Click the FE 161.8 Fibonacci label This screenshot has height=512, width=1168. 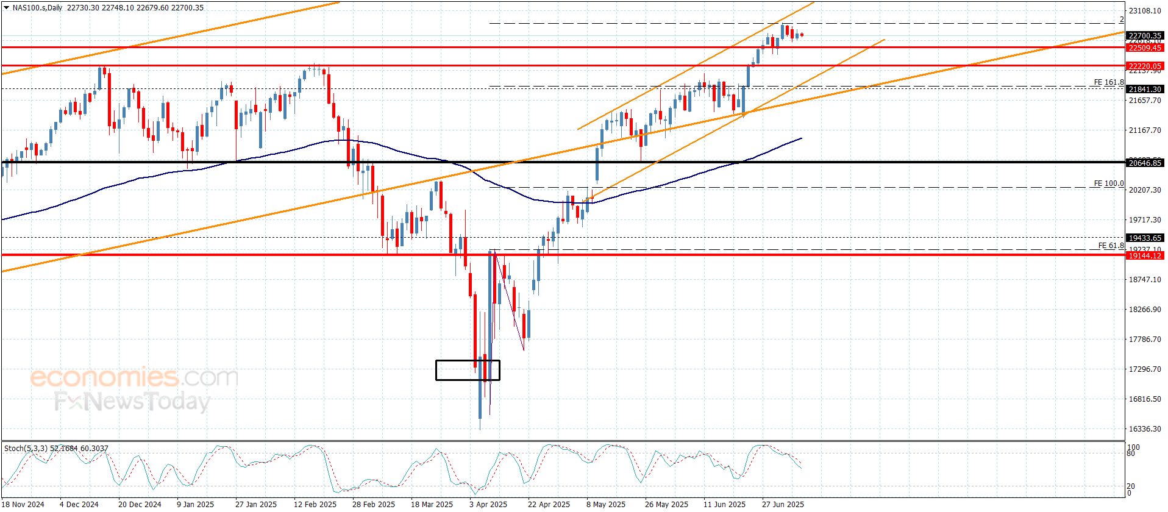pos(1109,82)
